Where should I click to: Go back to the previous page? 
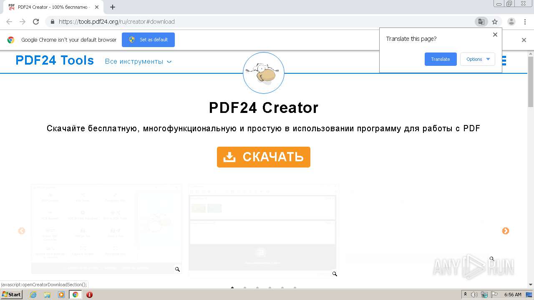[x=9, y=22]
